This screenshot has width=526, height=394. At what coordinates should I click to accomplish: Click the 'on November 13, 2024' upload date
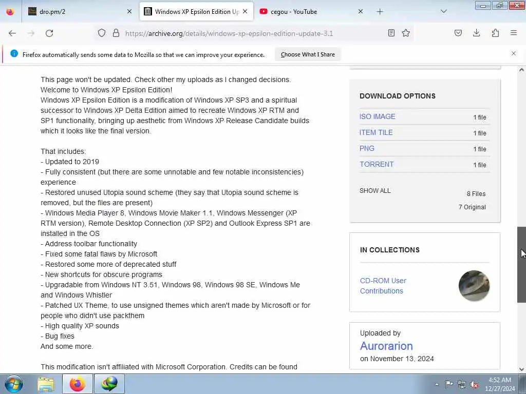tap(397, 359)
